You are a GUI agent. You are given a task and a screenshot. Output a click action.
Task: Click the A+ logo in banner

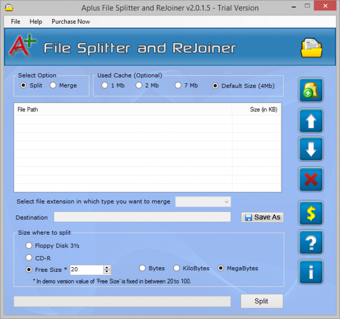[x=22, y=45]
